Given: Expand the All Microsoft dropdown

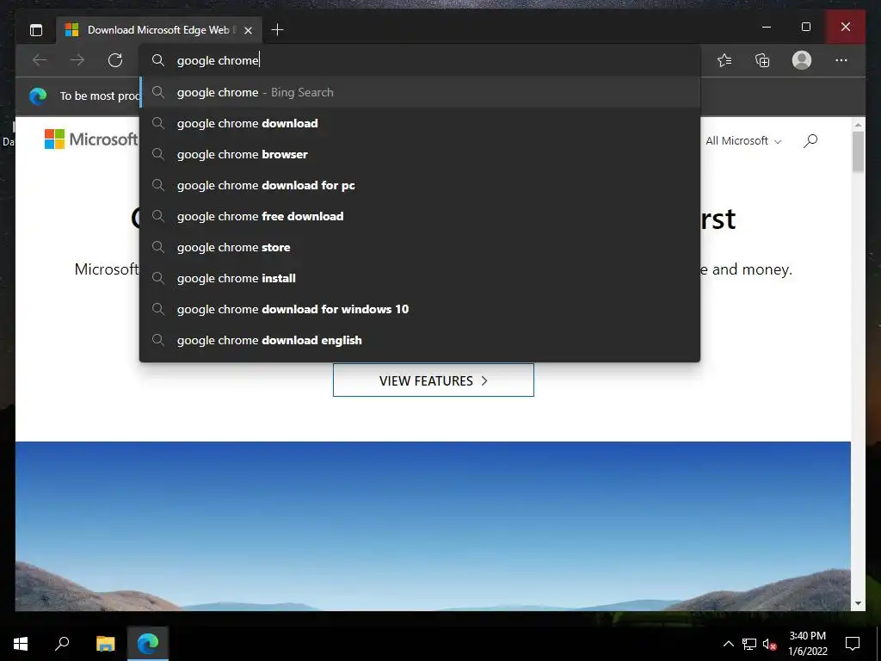Looking at the screenshot, I should pos(742,140).
